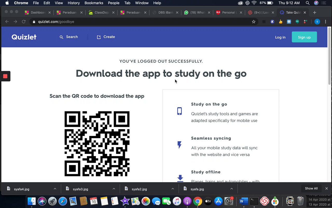Open Finder from the dock
Screen dimensions: 332x208
pyautogui.click(x=32, y=201)
